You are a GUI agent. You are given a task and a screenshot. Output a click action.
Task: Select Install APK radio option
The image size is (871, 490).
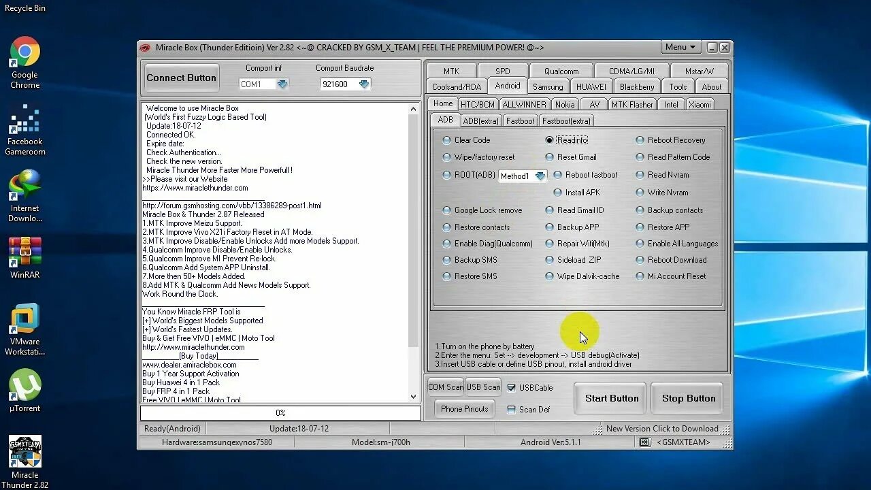tap(577, 193)
